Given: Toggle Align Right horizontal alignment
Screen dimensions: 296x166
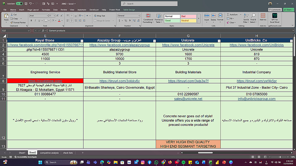Looking at the screenshot, I should pos(75,21).
